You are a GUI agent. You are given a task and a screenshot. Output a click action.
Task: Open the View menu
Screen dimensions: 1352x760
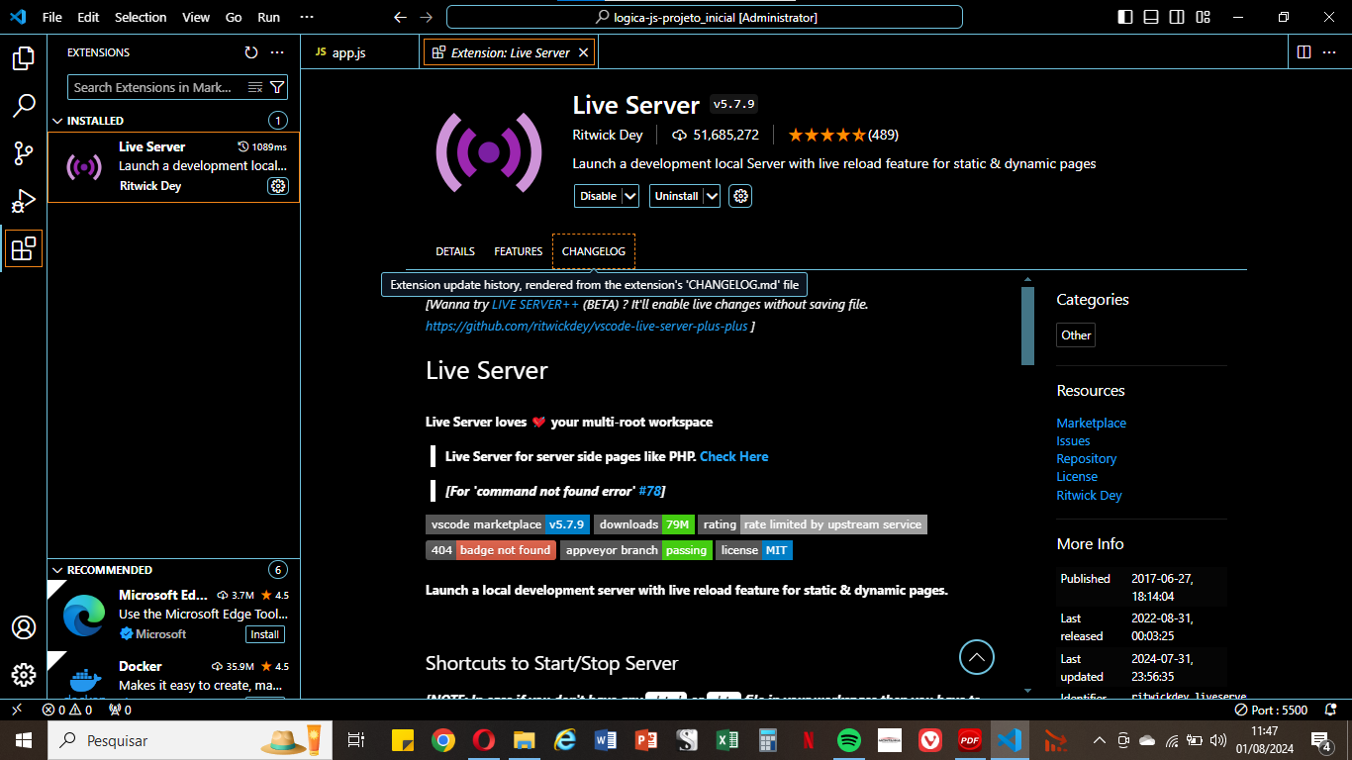coord(196,17)
